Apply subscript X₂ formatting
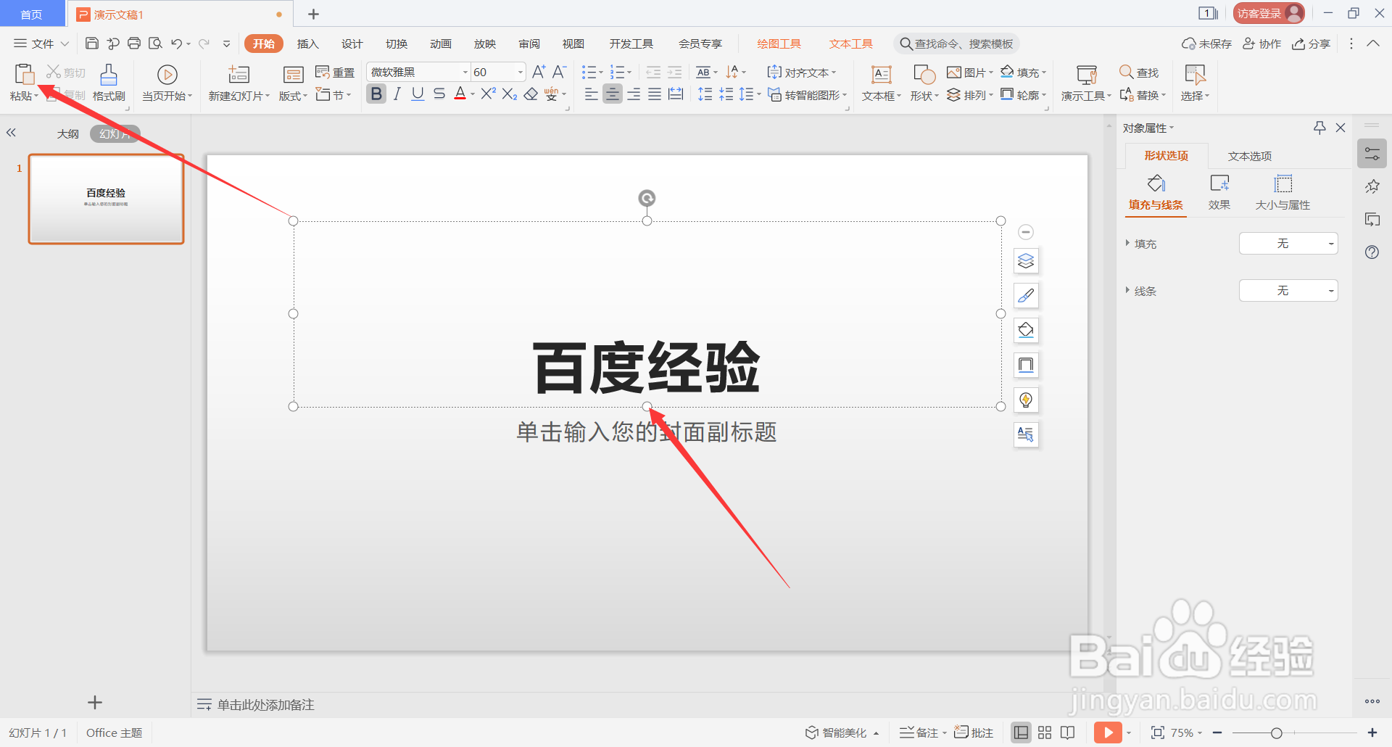Viewport: 1392px width, 747px height. coord(510,94)
